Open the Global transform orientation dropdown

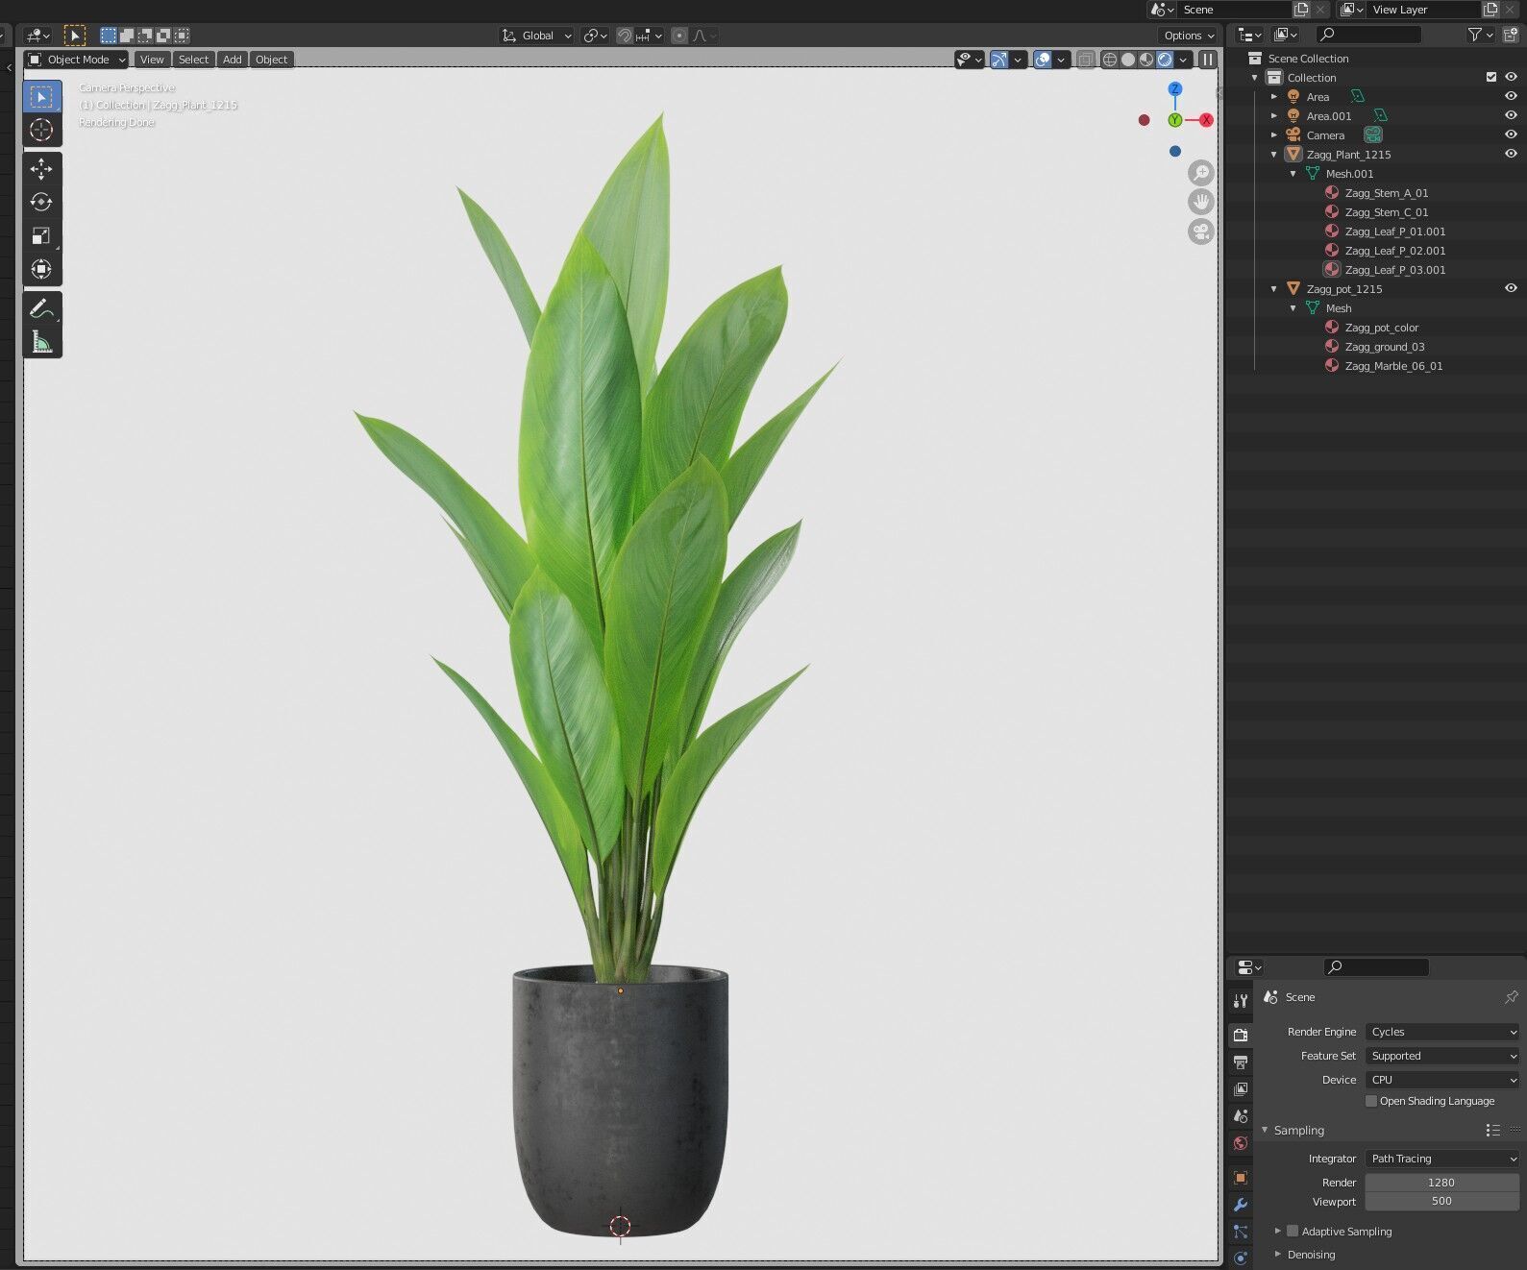click(x=537, y=36)
